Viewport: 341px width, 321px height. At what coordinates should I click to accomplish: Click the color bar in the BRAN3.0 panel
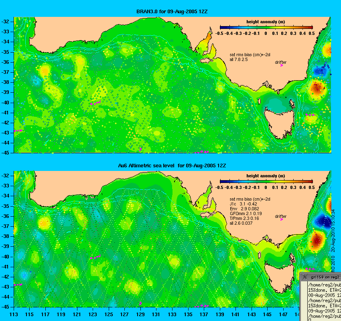(x=266, y=27)
